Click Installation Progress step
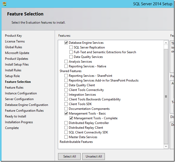The height and width of the screenshot is (162, 175). 19,122
